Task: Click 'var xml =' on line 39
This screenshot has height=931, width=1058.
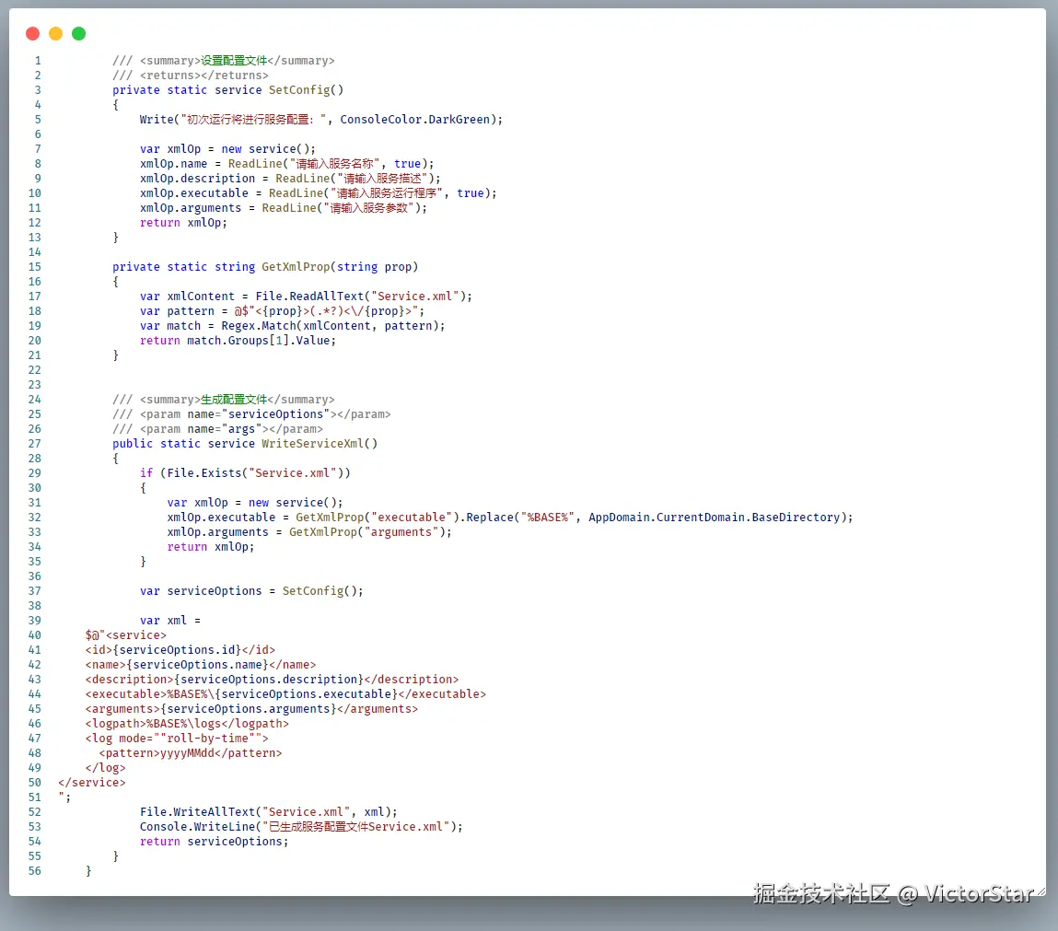Action: point(170,622)
